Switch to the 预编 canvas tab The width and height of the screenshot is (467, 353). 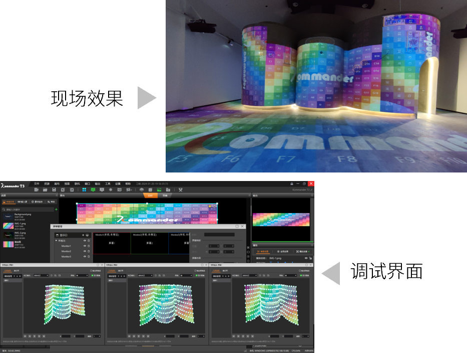[165, 195]
